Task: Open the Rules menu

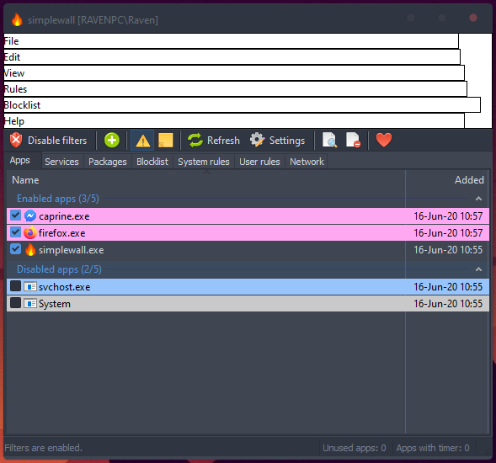Action: [235, 89]
